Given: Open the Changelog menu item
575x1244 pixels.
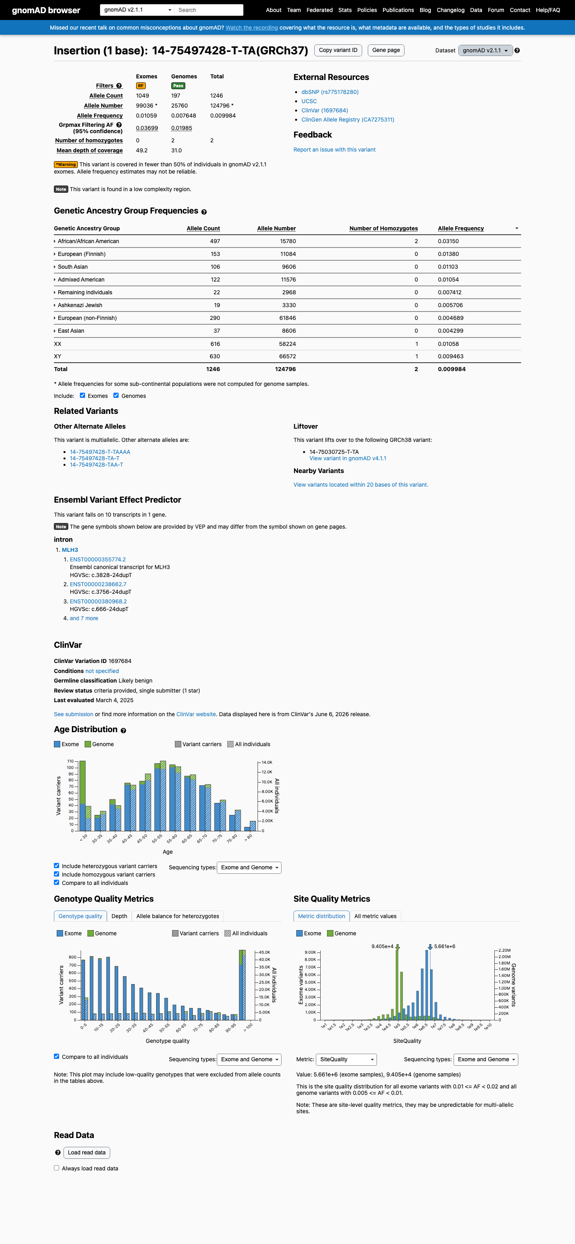Looking at the screenshot, I should coord(450,10).
